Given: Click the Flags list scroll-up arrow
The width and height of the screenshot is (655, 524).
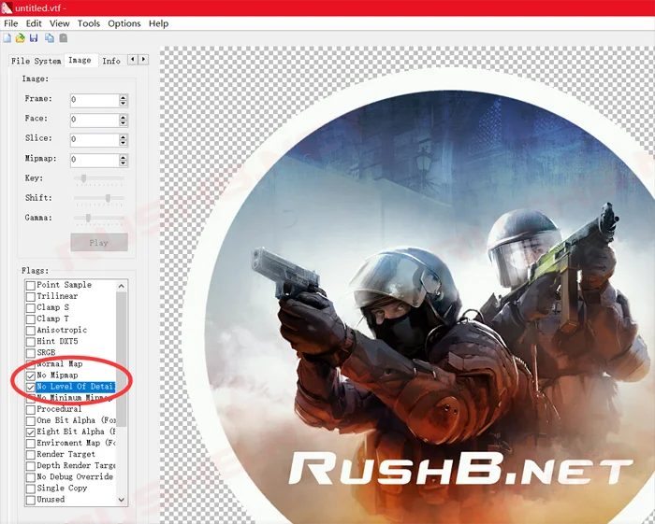Looking at the screenshot, I should [121, 286].
